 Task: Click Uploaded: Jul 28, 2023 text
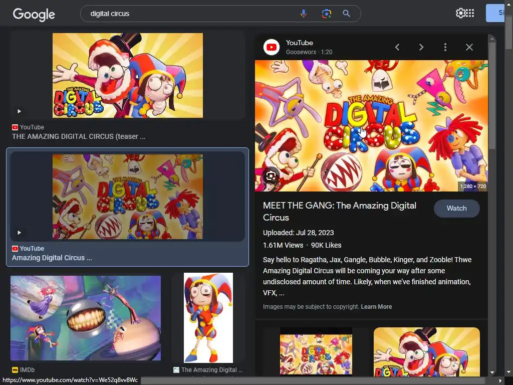[x=299, y=233]
